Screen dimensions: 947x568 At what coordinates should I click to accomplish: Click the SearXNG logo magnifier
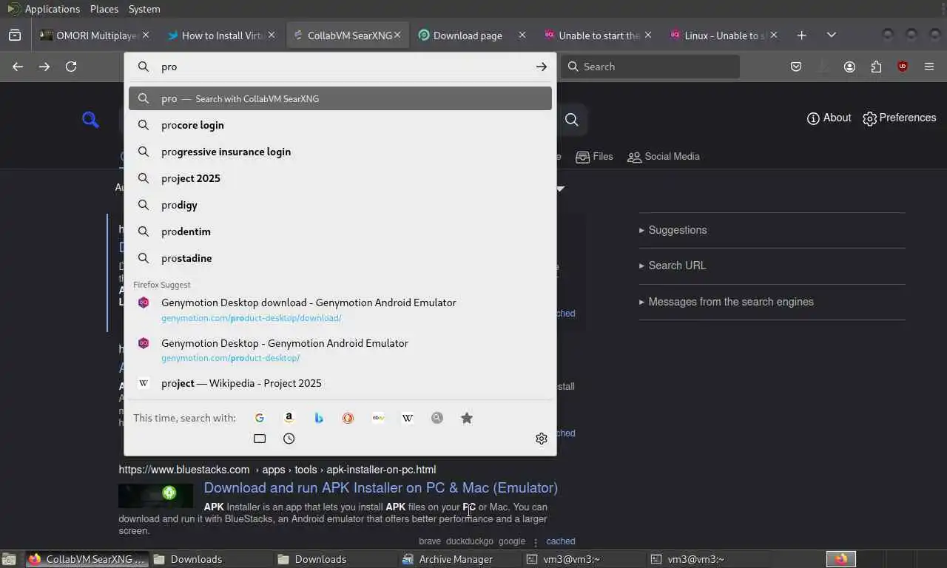click(90, 120)
